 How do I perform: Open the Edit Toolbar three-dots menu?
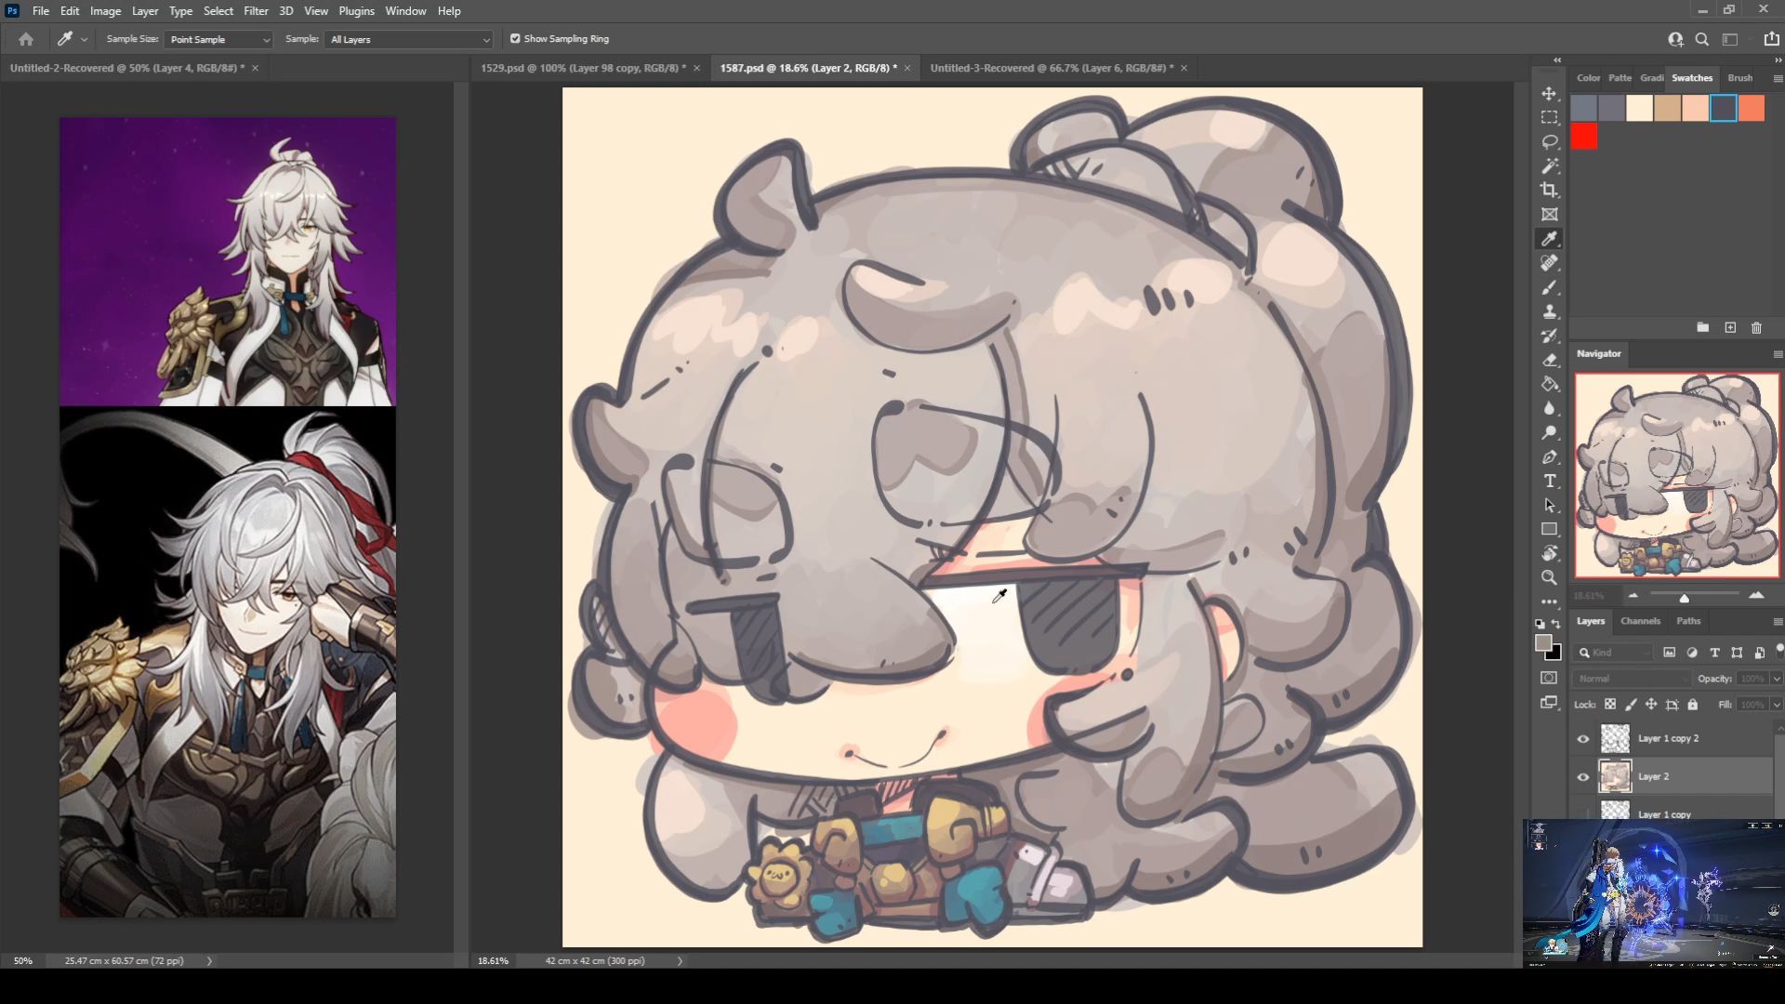point(1549,601)
